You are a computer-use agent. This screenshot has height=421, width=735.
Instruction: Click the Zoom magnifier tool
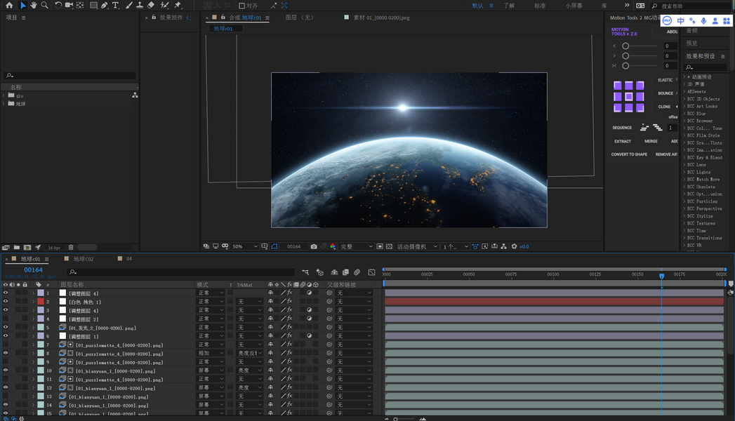(44, 6)
